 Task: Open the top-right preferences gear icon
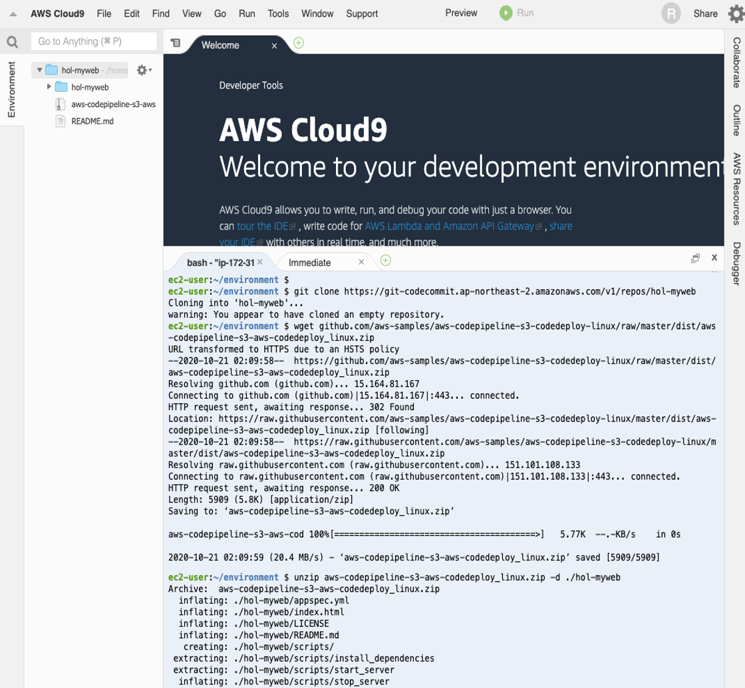(736, 14)
